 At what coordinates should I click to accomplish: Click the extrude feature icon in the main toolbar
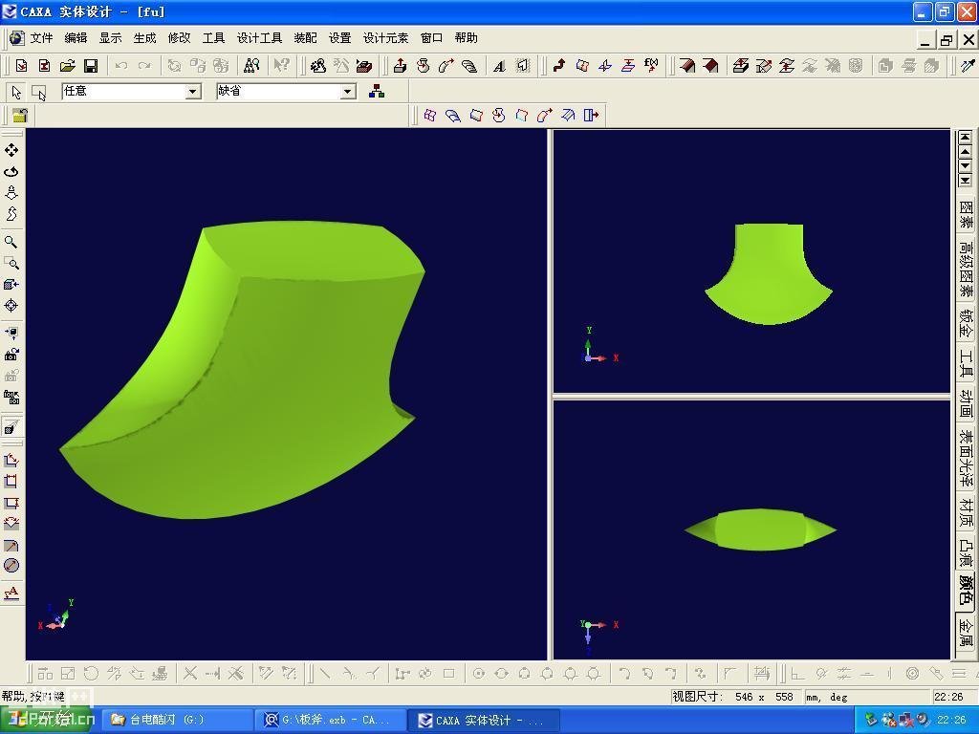point(400,65)
